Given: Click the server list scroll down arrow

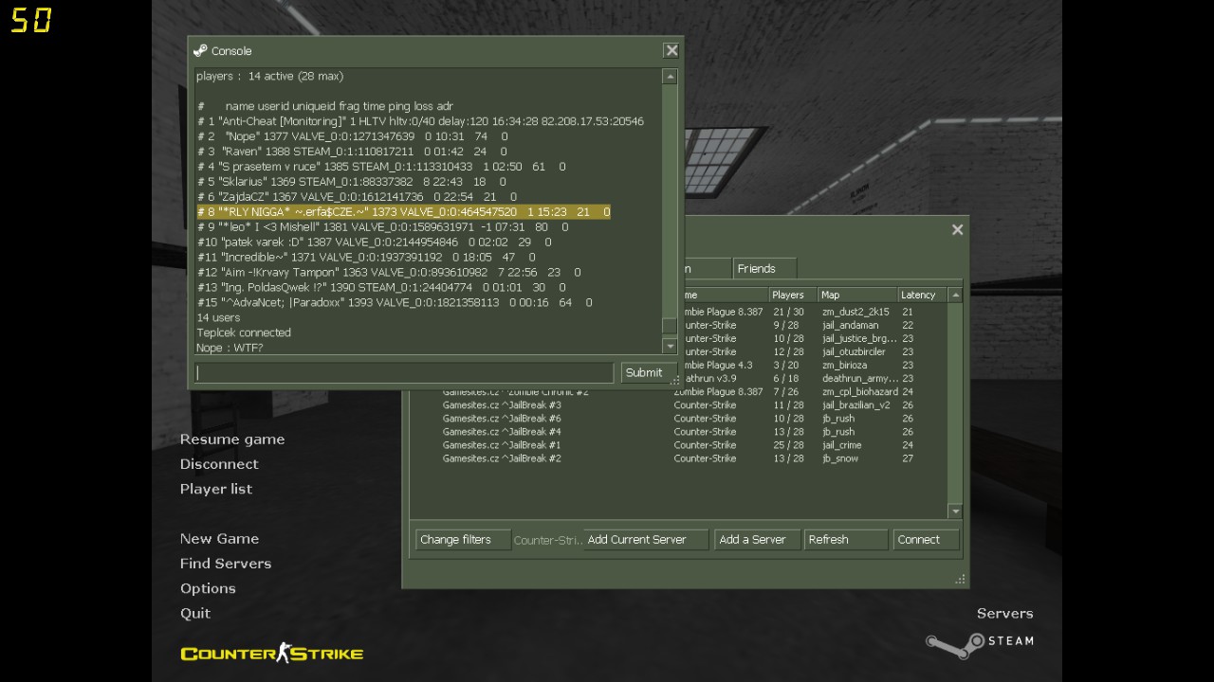Looking at the screenshot, I should pyautogui.click(x=955, y=511).
